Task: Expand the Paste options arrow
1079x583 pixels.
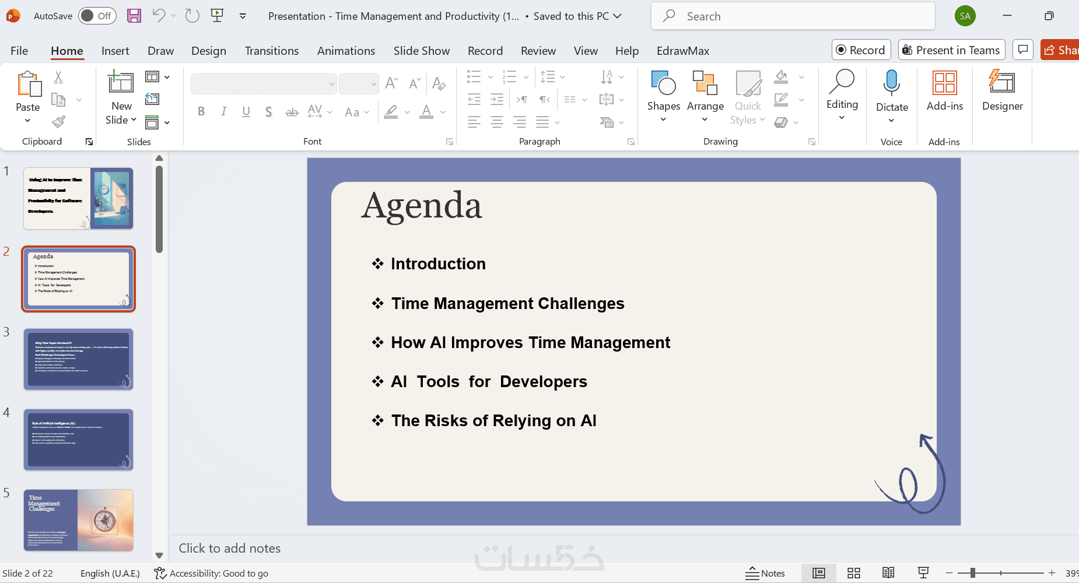Action: point(27,120)
